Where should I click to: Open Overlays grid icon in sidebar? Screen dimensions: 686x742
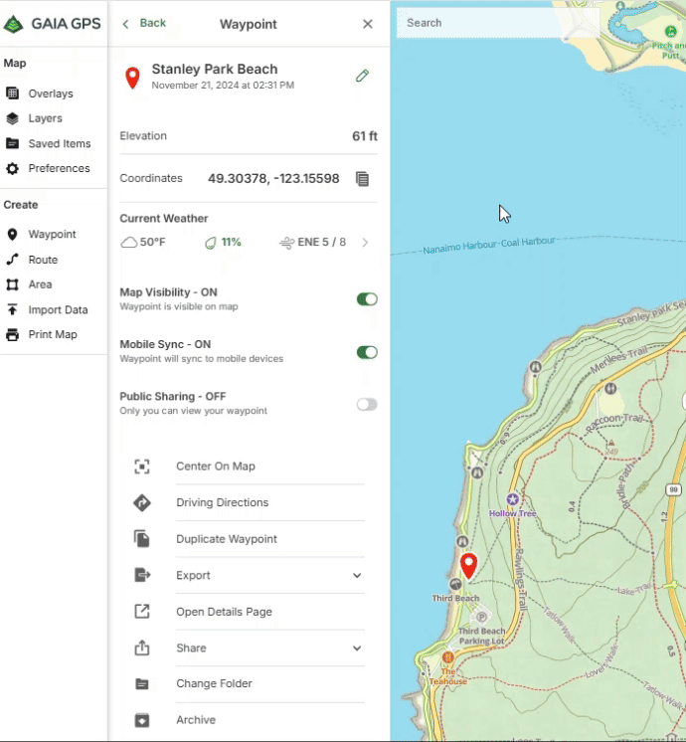(x=12, y=93)
